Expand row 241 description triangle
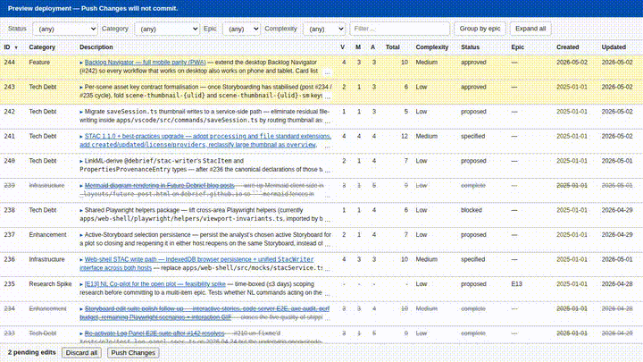 pos(81,137)
